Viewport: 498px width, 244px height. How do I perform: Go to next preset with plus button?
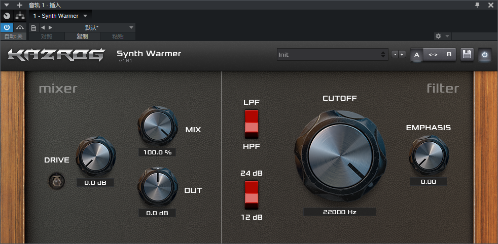point(402,55)
